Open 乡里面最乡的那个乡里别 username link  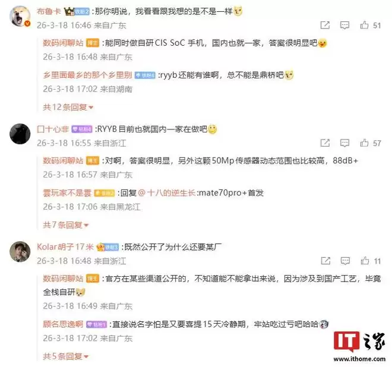point(87,75)
